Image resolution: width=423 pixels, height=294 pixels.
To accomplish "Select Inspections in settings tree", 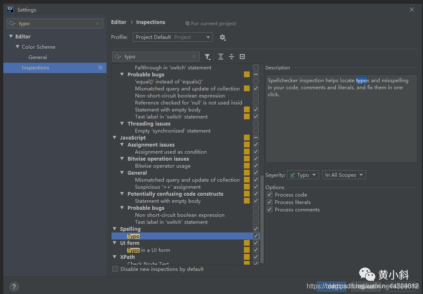I will (55, 68).
